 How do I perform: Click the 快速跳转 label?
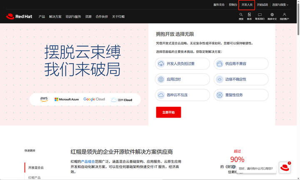pyautogui.click(x=30, y=150)
